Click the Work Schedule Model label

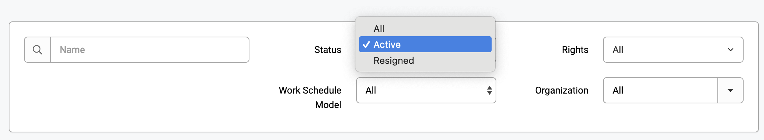[x=310, y=97]
